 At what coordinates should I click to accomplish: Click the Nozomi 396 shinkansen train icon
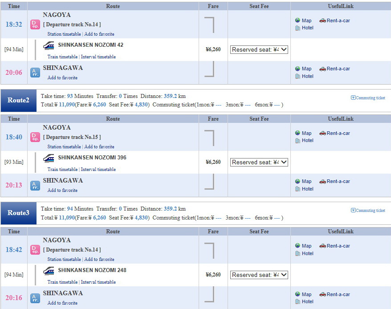coord(49,158)
